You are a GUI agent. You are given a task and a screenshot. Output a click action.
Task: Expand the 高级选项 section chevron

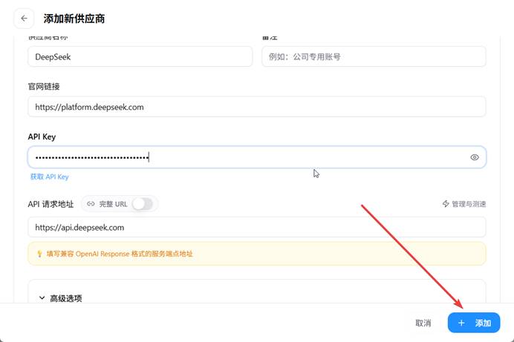tap(42, 297)
